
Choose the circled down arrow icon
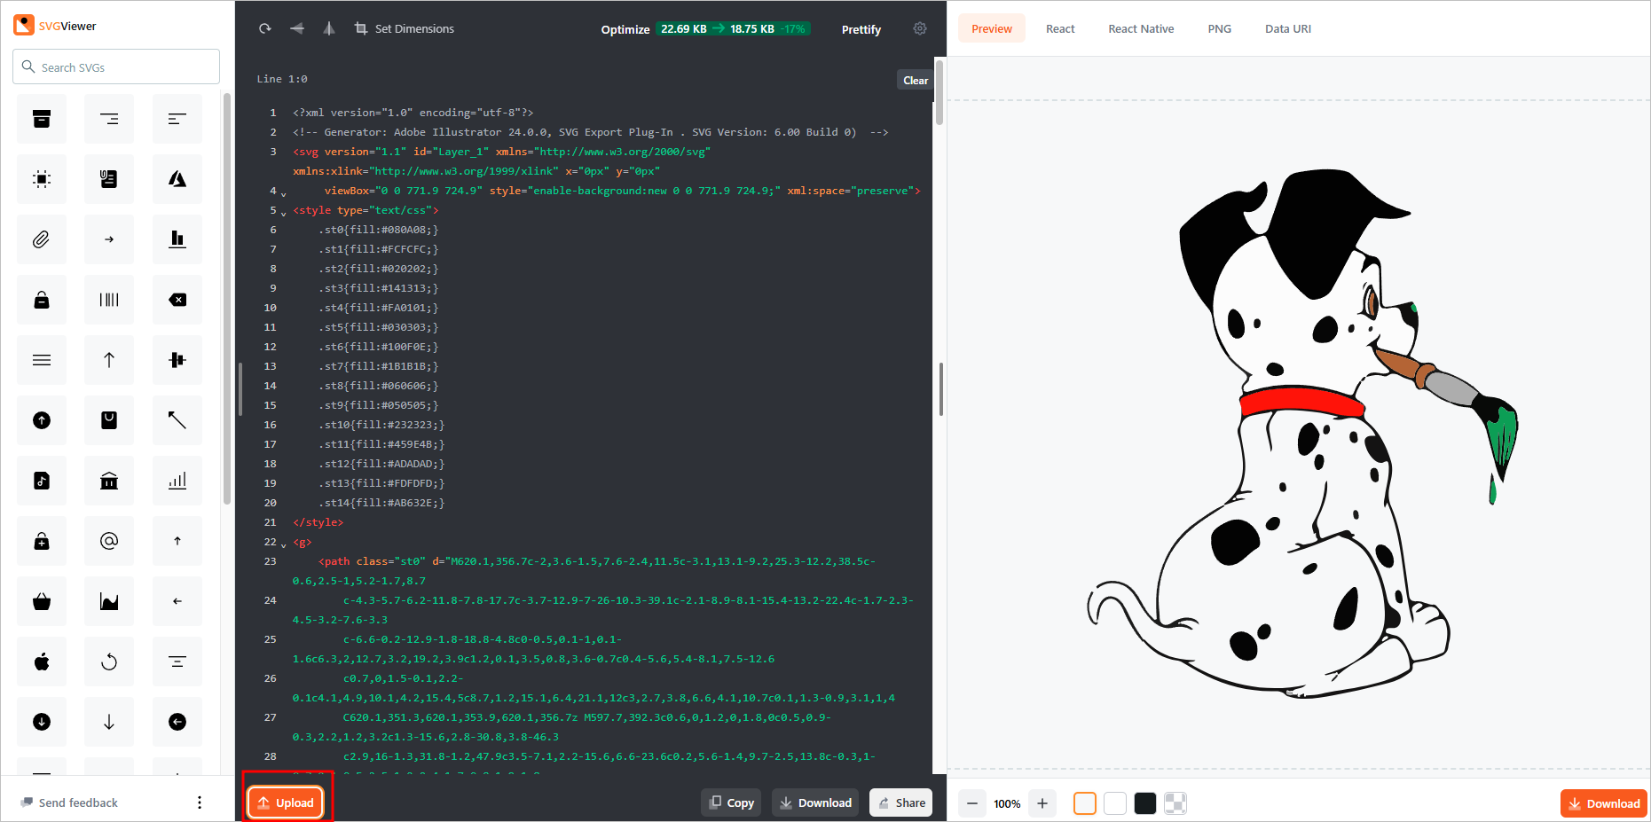click(x=42, y=722)
